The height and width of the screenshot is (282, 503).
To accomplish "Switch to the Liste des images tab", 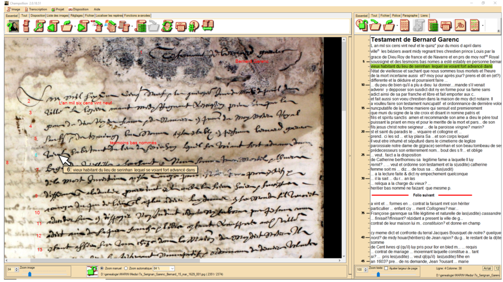I will pyautogui.click(x=57, y=15).
